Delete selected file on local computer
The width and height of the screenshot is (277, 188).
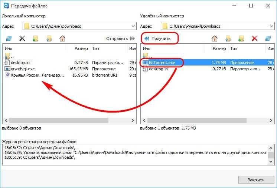click(x=22, y=38)
